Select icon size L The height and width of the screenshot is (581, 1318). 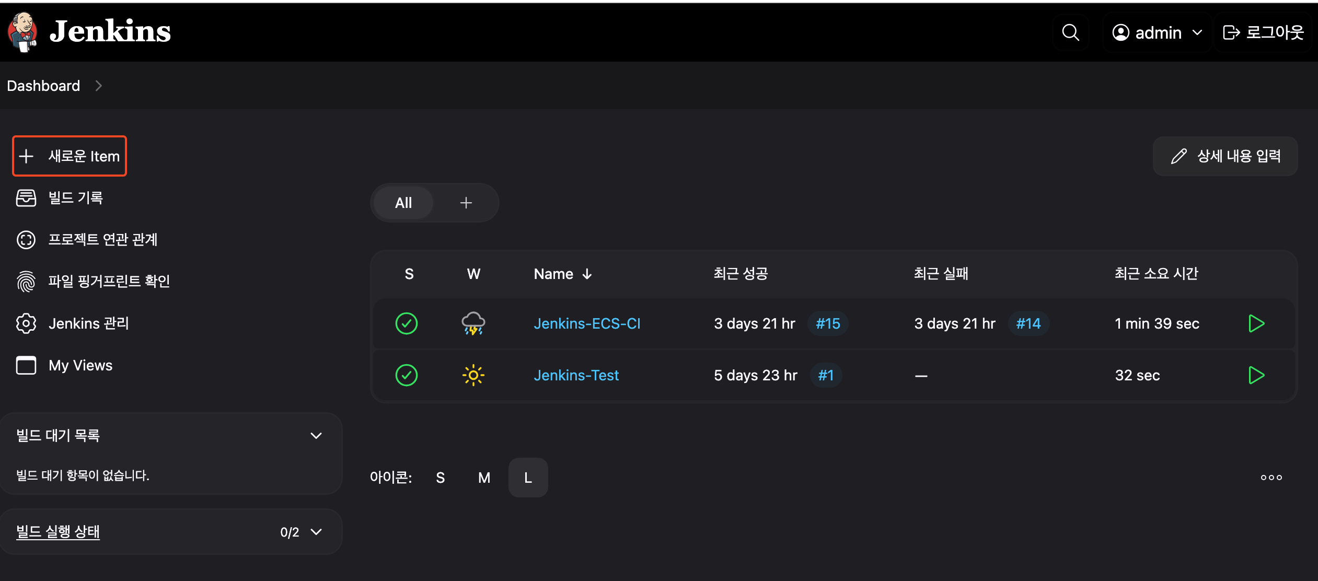tap(528, 478)
